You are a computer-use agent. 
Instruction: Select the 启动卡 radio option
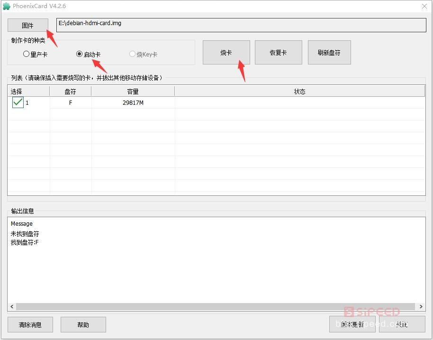[80, 54]
